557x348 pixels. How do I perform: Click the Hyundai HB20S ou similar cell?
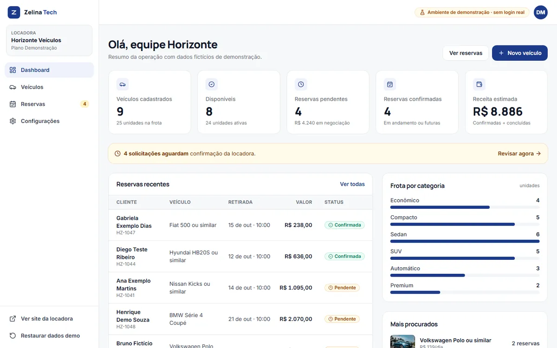tap(194, 257)
